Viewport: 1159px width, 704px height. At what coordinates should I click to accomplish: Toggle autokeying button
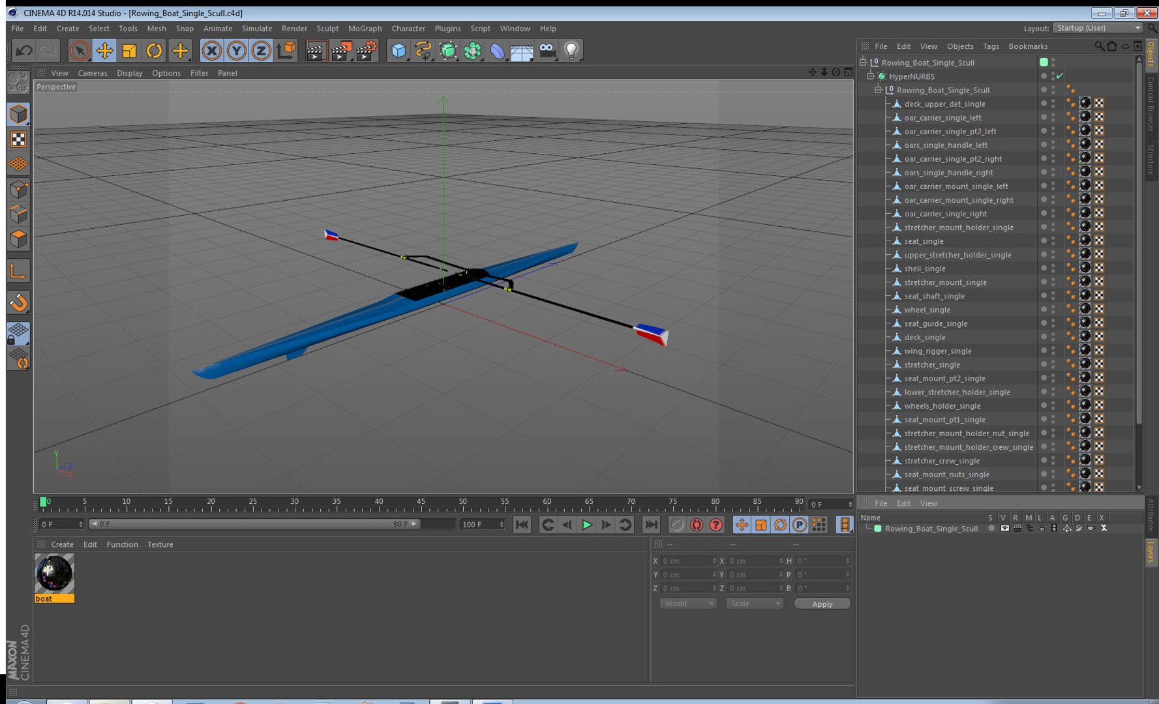(697, 525)
